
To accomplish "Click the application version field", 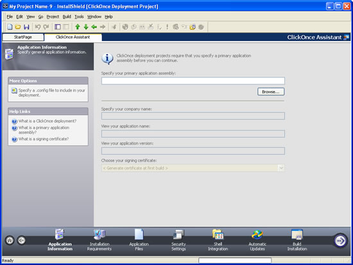I will coord(193,151).
